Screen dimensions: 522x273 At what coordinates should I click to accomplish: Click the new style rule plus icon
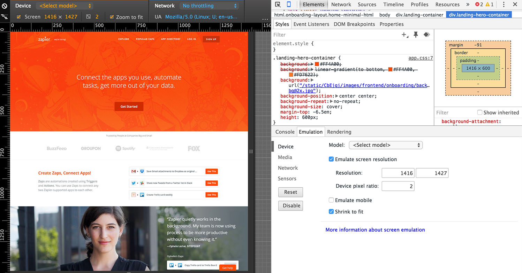click(x=403, y=35)
